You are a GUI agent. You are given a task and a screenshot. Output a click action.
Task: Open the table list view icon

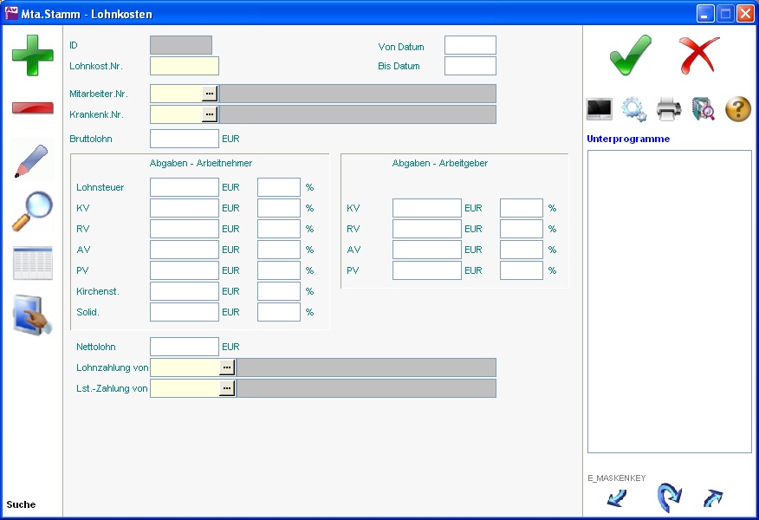[x=32, y=263]
